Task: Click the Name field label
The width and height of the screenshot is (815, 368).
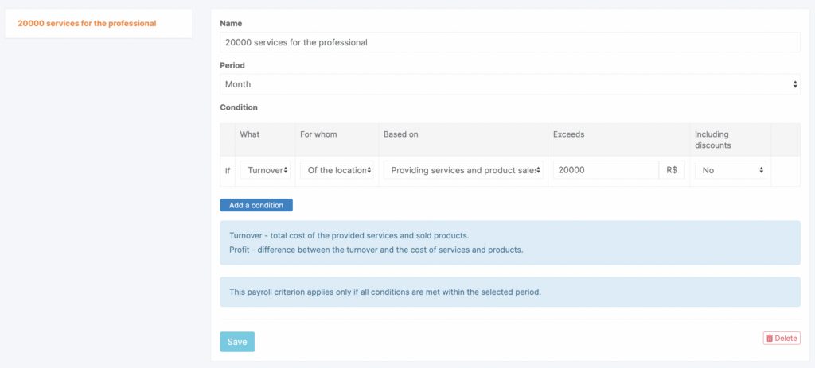Action: tap(231, 24)
